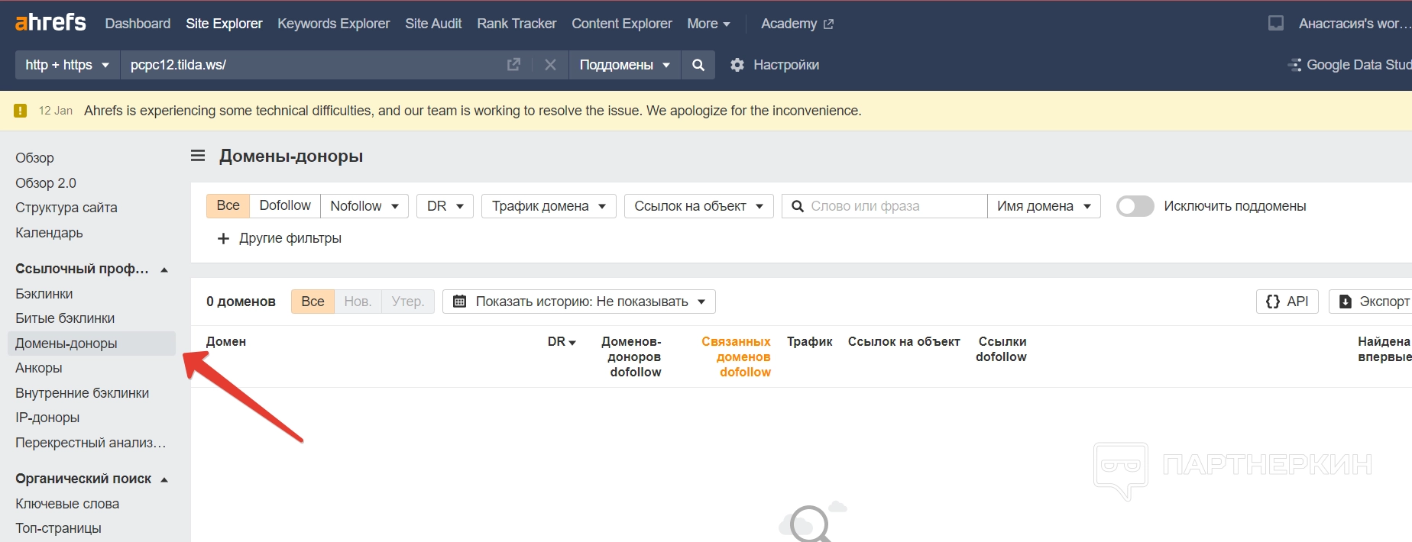Open Настройки gear settings
This screenshot has height=542, width=1412.
[775, 65]
